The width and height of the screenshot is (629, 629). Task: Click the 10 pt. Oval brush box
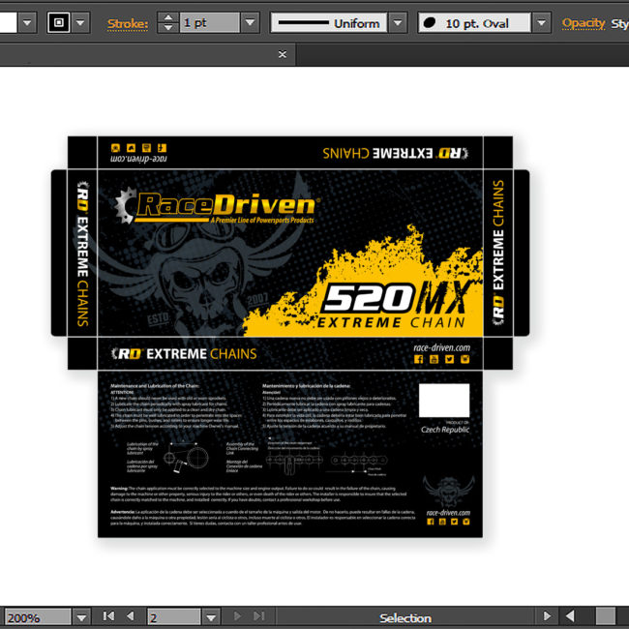click(474, 23)
